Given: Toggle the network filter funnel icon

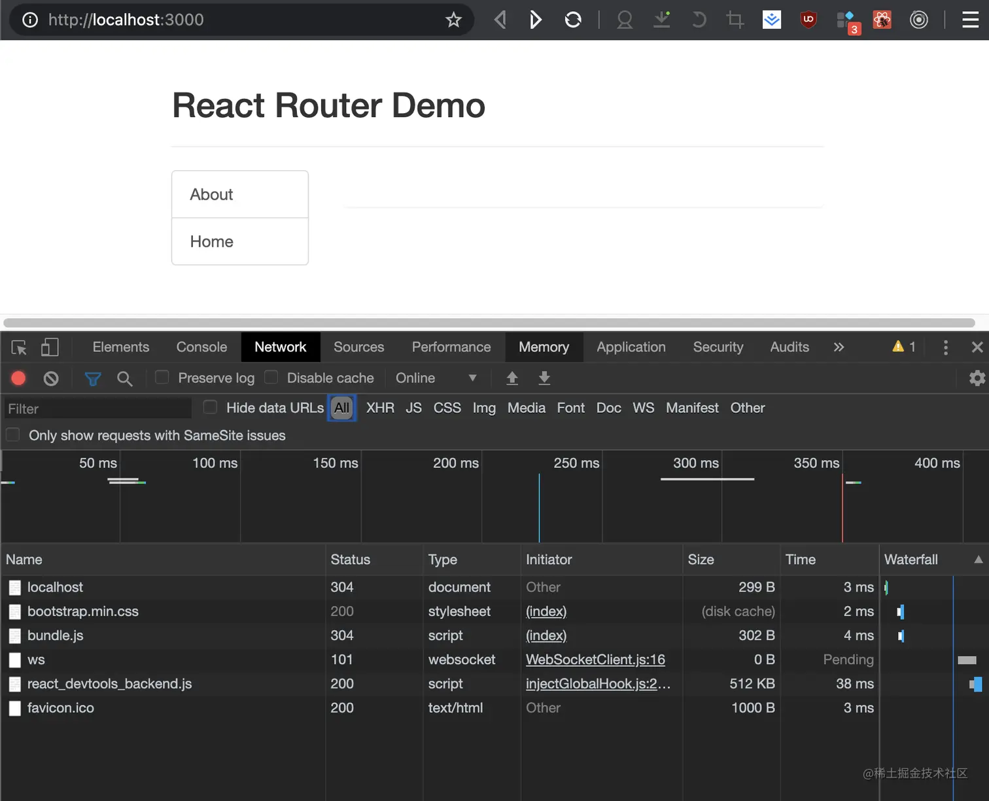Looking at the screenshot, I should (93, 378).
